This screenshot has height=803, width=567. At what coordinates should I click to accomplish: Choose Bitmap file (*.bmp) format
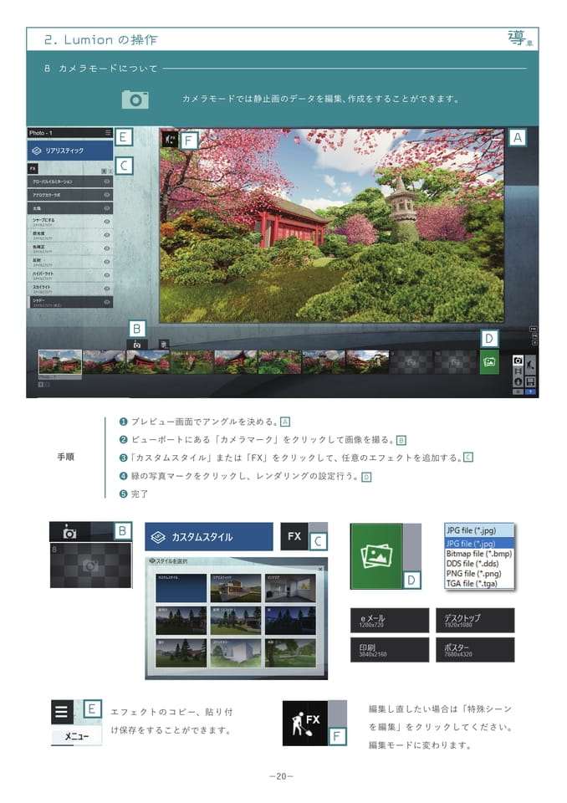pos(479,554)
